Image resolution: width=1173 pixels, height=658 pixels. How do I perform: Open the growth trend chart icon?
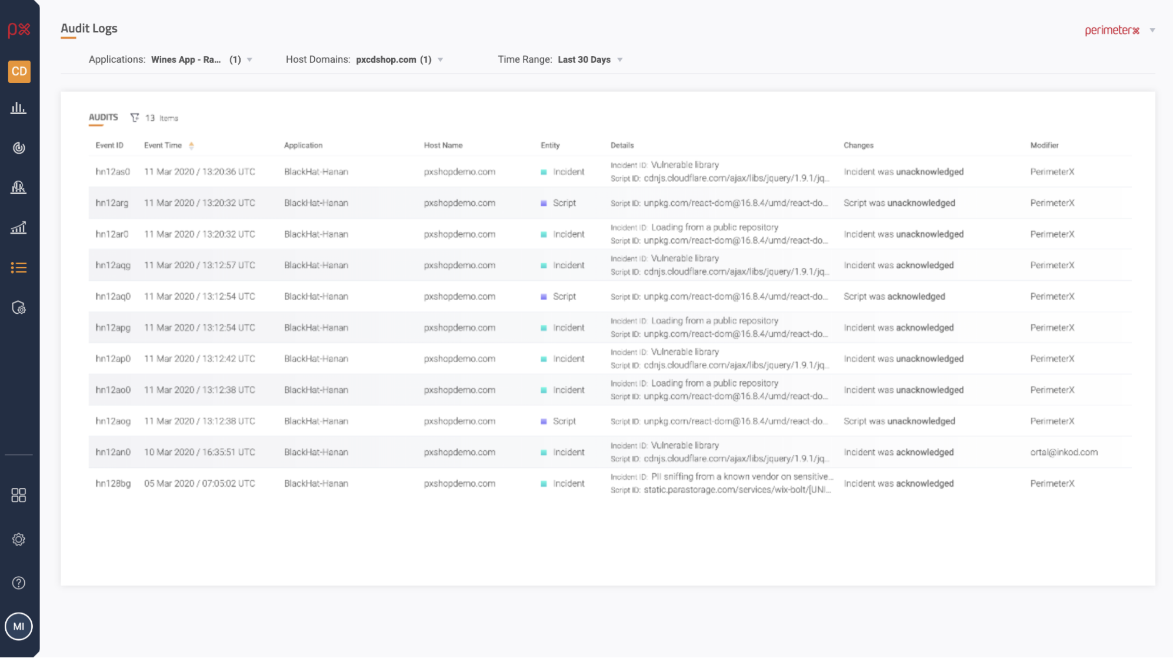[19, 228]
